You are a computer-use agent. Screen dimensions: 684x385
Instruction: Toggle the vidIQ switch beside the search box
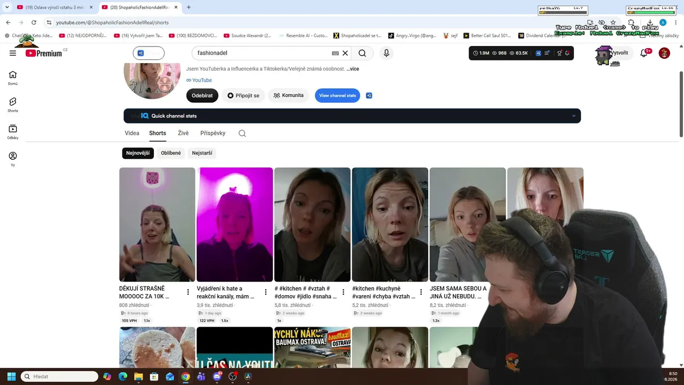(x=149, y=53)
